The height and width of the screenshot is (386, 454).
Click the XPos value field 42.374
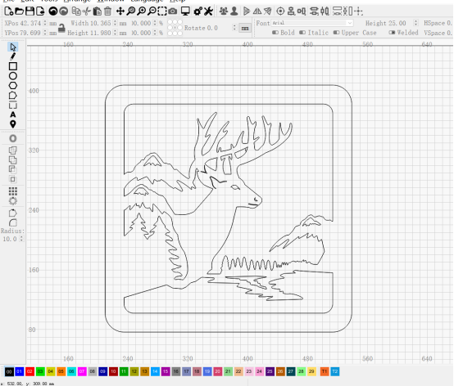[30, 23]
